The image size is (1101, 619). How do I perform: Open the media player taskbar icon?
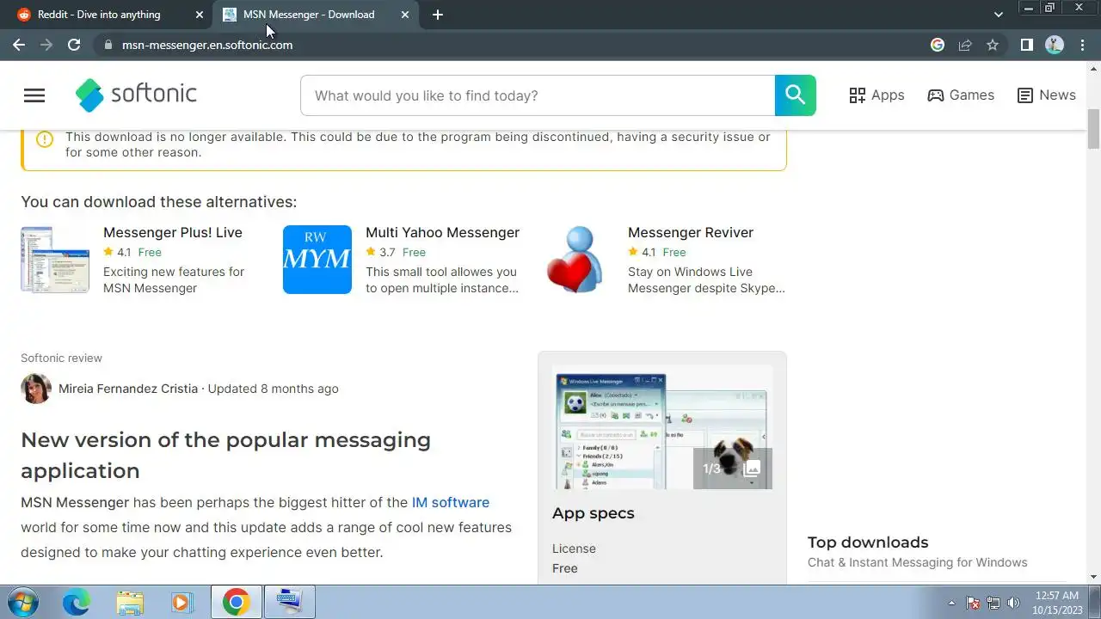[x=181, y=603]
